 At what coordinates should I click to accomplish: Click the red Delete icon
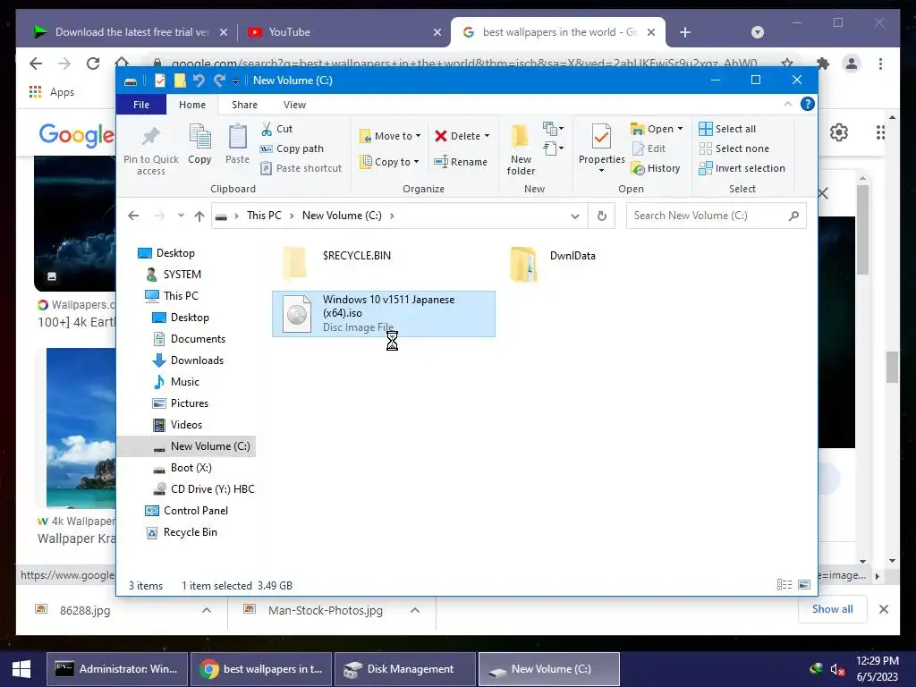click(x=441, y=136)
